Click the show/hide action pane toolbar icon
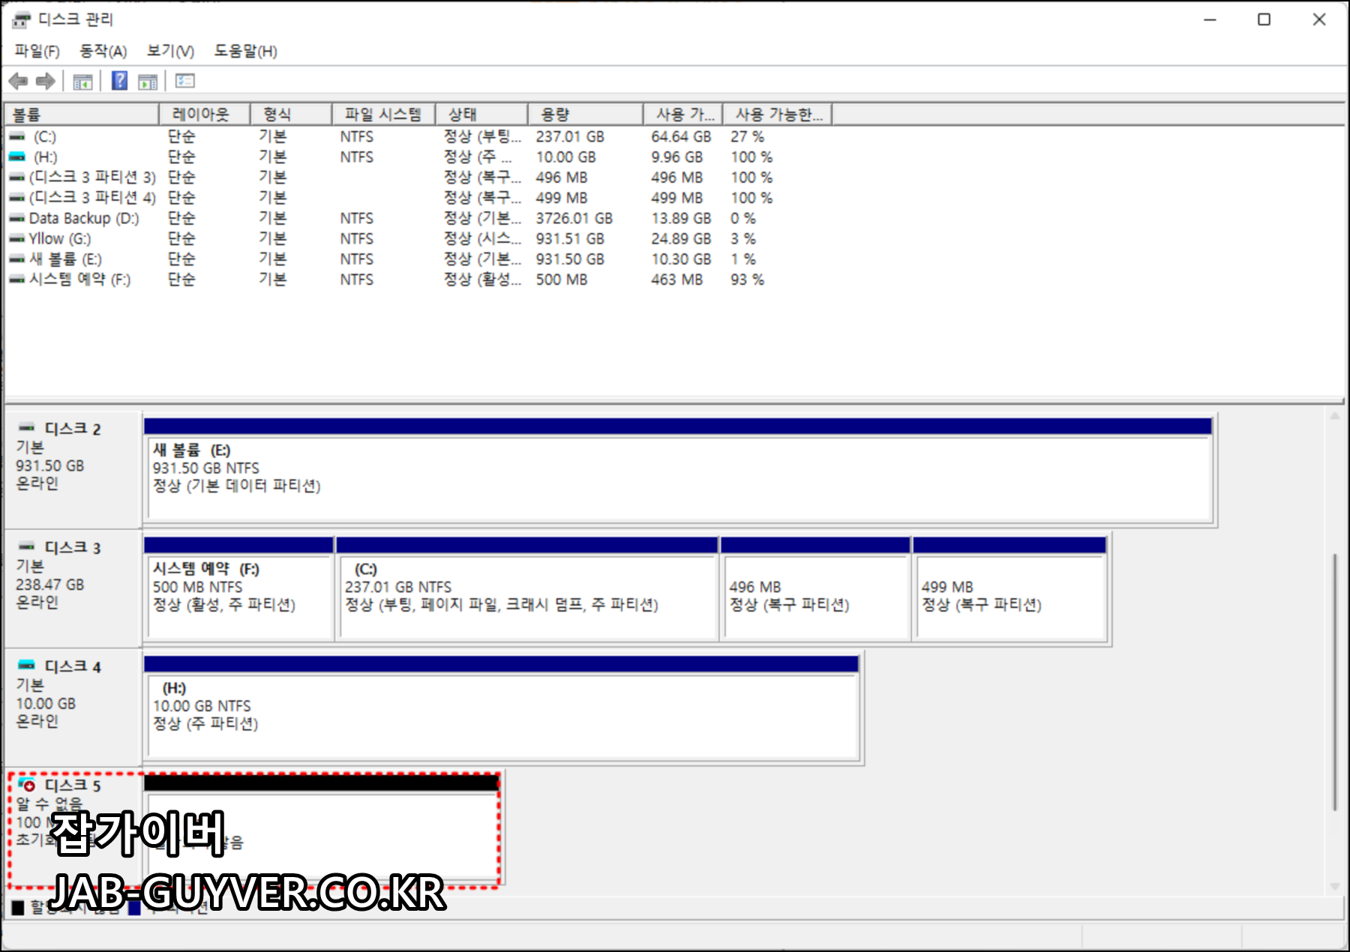1350x952 pixels. [x=148, y=82]
